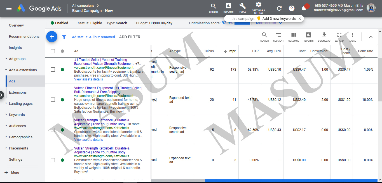Open table Reports chart icon
382x183 pixels.
click(308, 37)
